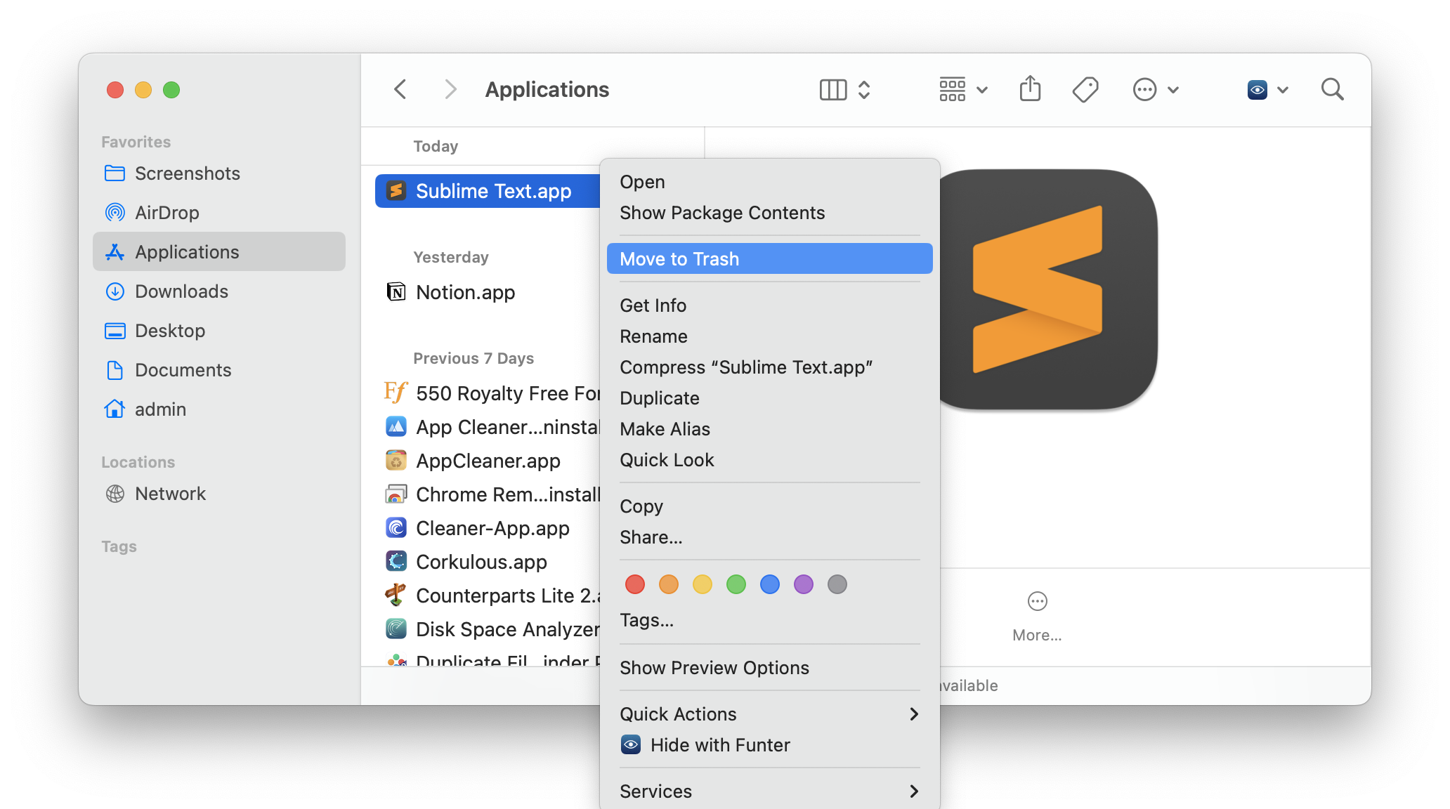Click the large Sublime Text preview thumbnail
Screen dimensions: 1450x809
[x=1048, y=289]
